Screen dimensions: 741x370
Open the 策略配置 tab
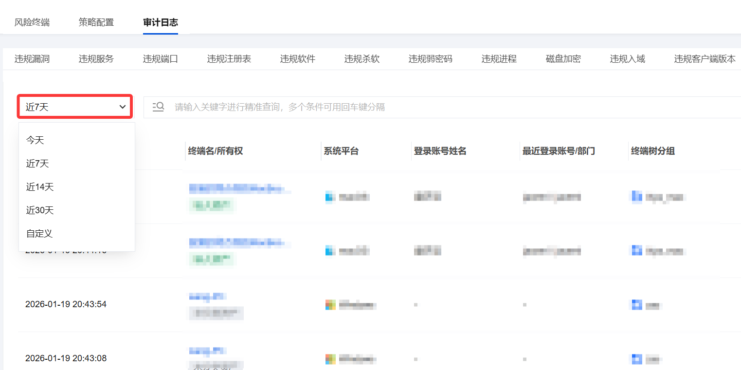coord(96,22)
